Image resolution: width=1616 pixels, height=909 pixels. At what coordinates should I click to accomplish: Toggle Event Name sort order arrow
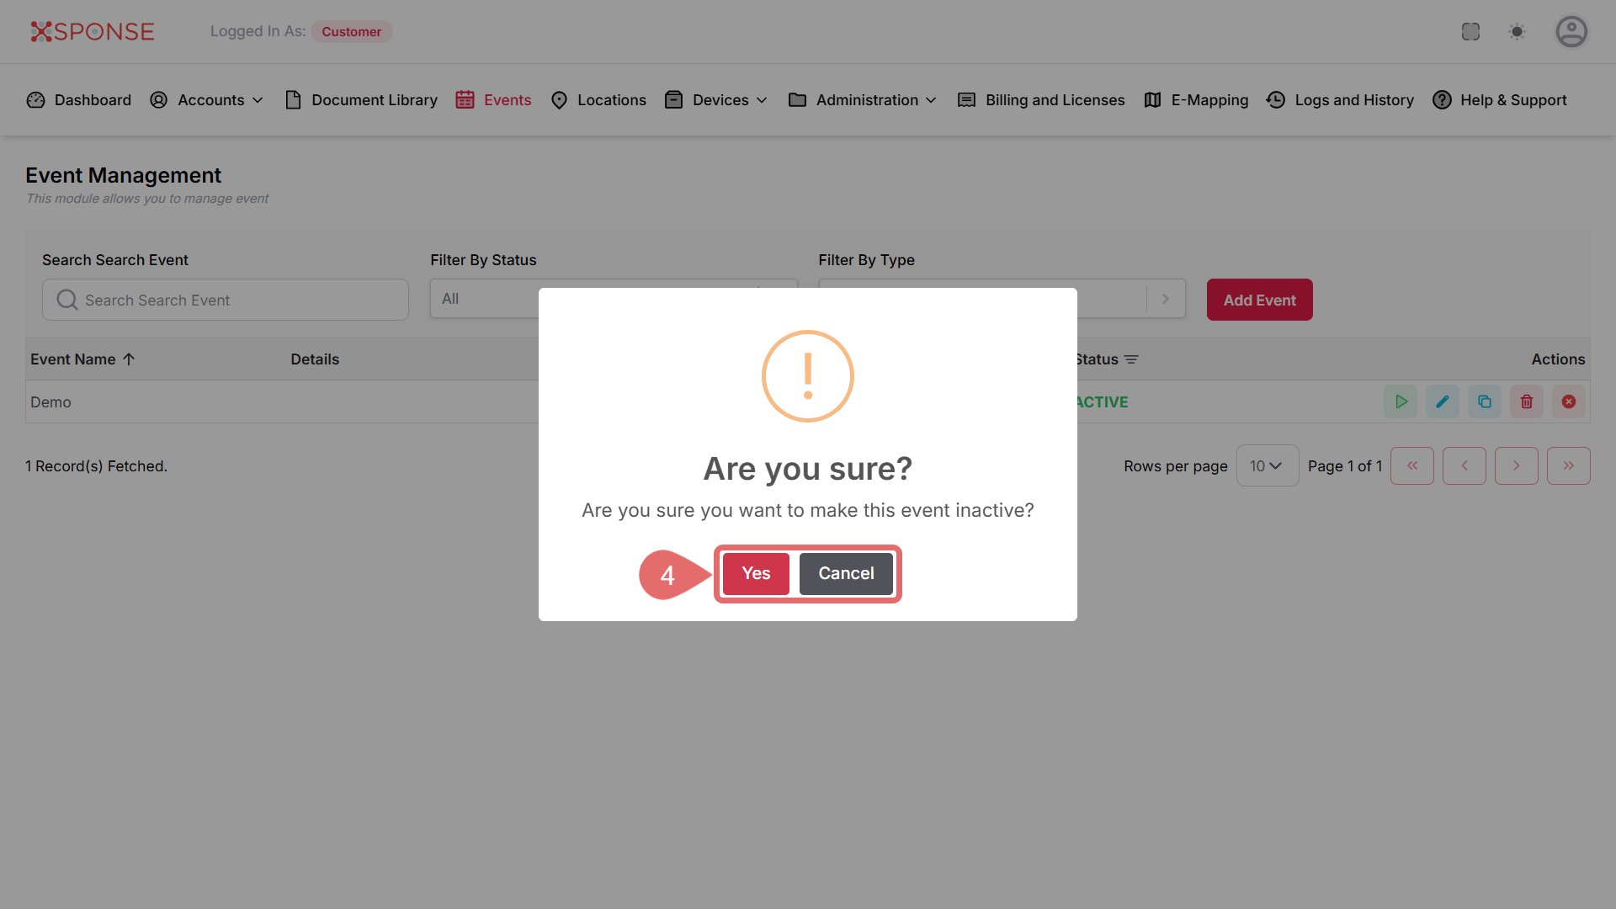[129, 359]
